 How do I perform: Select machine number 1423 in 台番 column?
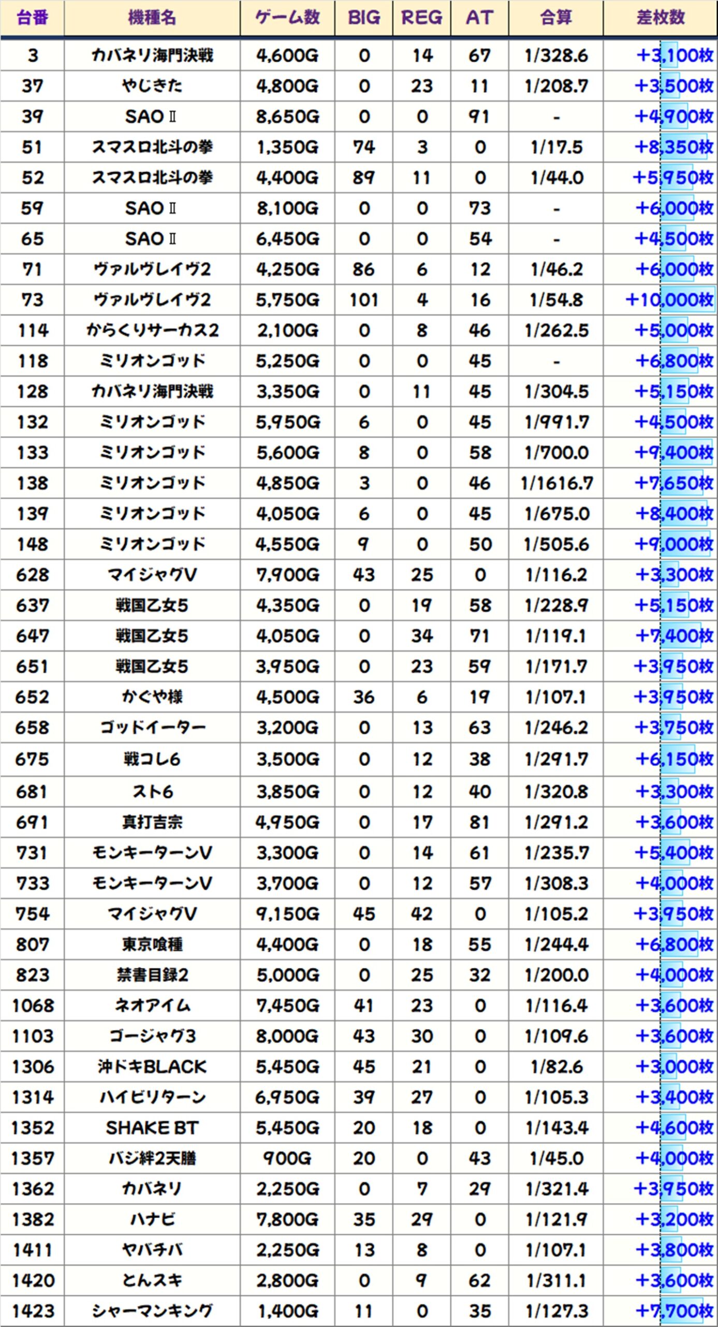pyautogui.click(x=33, y=1312)
